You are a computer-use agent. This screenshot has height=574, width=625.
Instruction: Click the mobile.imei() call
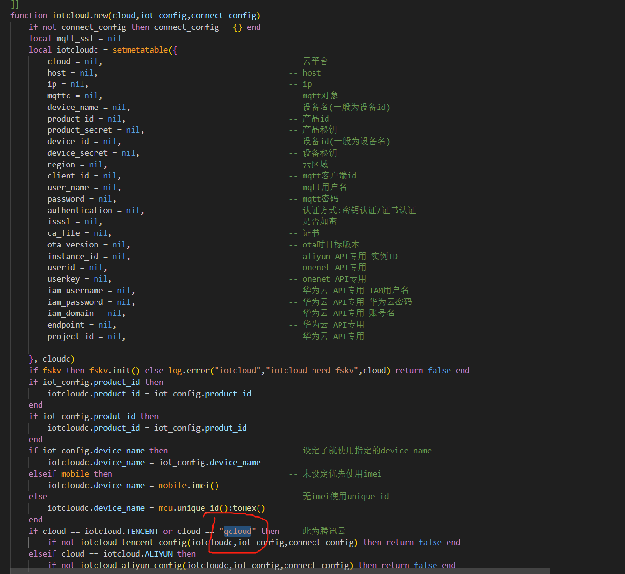[x=189, y=485]
